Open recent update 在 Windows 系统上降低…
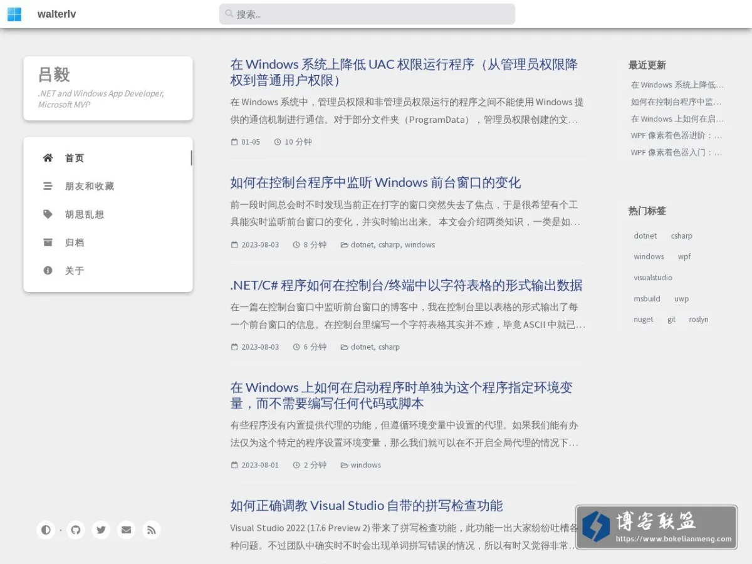Screen dimensions: 752x564 pyautogui.click(x=677, y=85)
